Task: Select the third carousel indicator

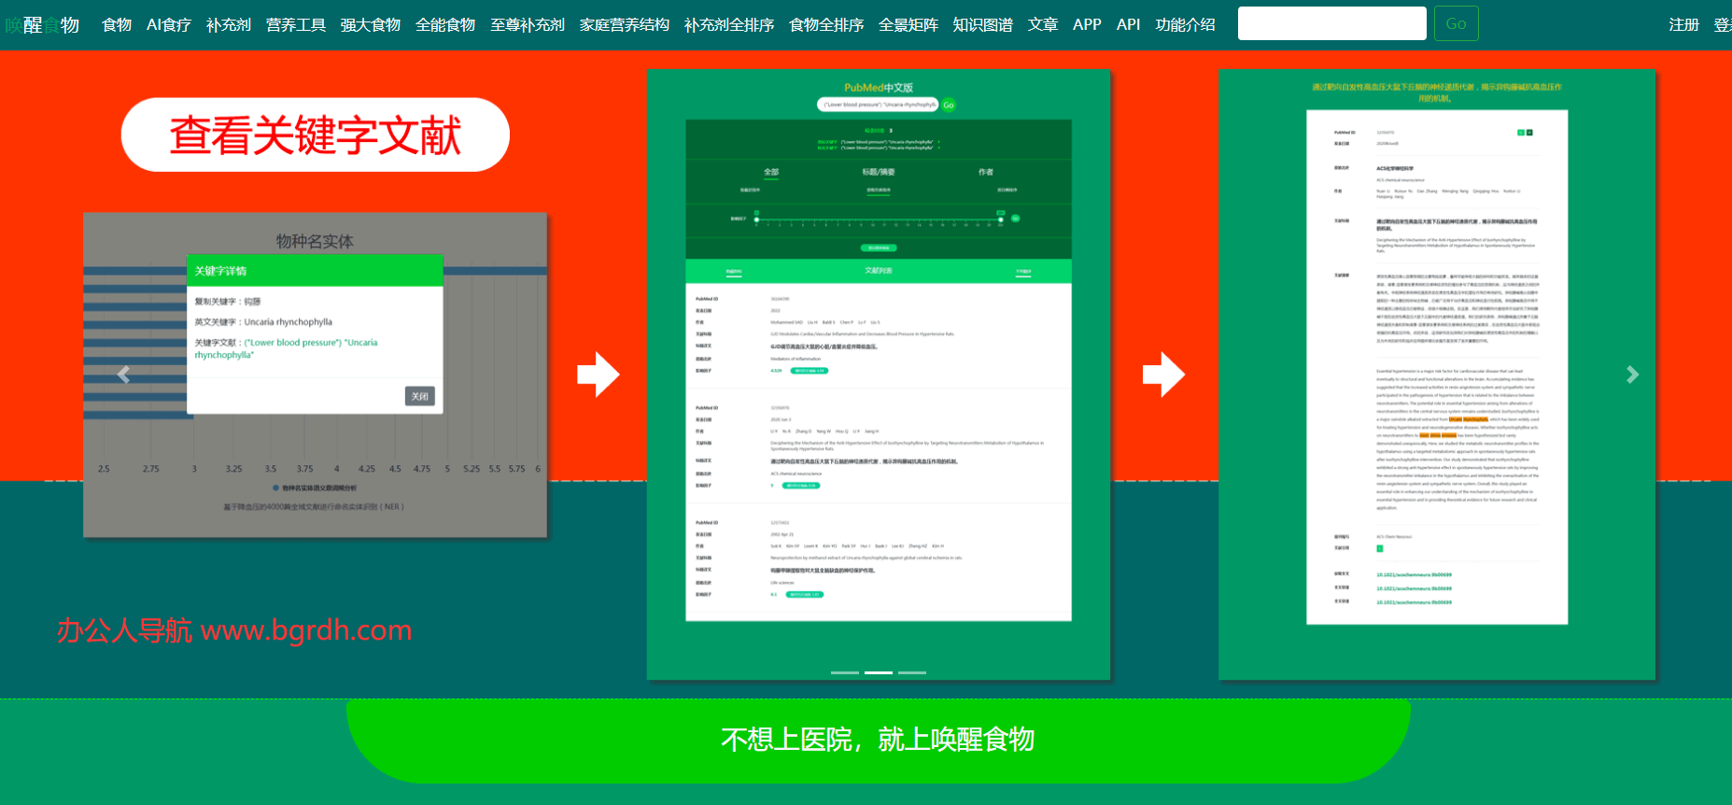Action: [x=911, y=672]
